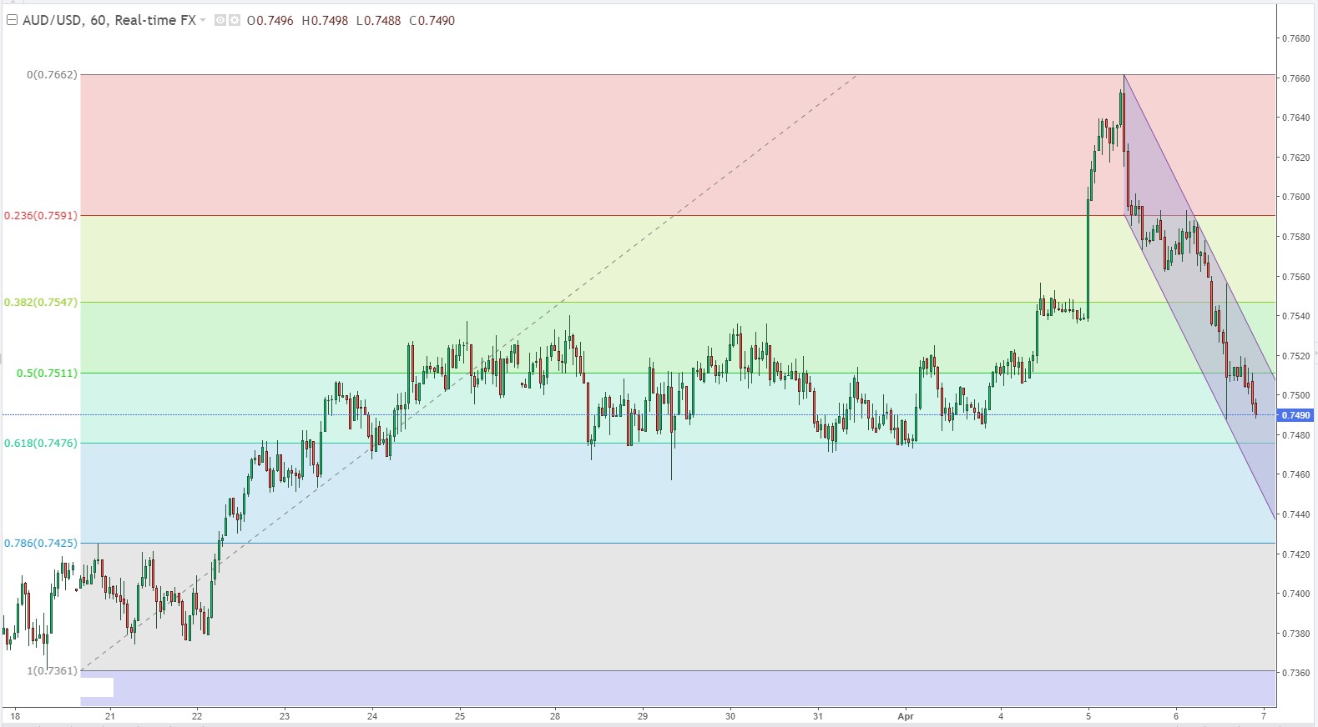The height and width of the screenshot is (727, 1318).
Task: Click the Apr label on time axis
Action: [x=906, y=715]
